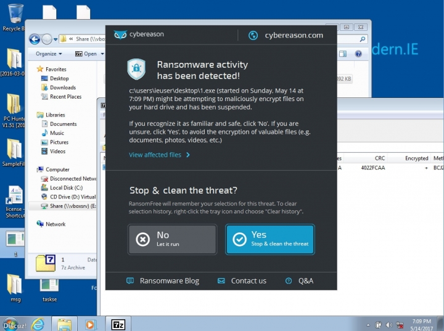Open the Windows Start button

[x=10, y=324]
